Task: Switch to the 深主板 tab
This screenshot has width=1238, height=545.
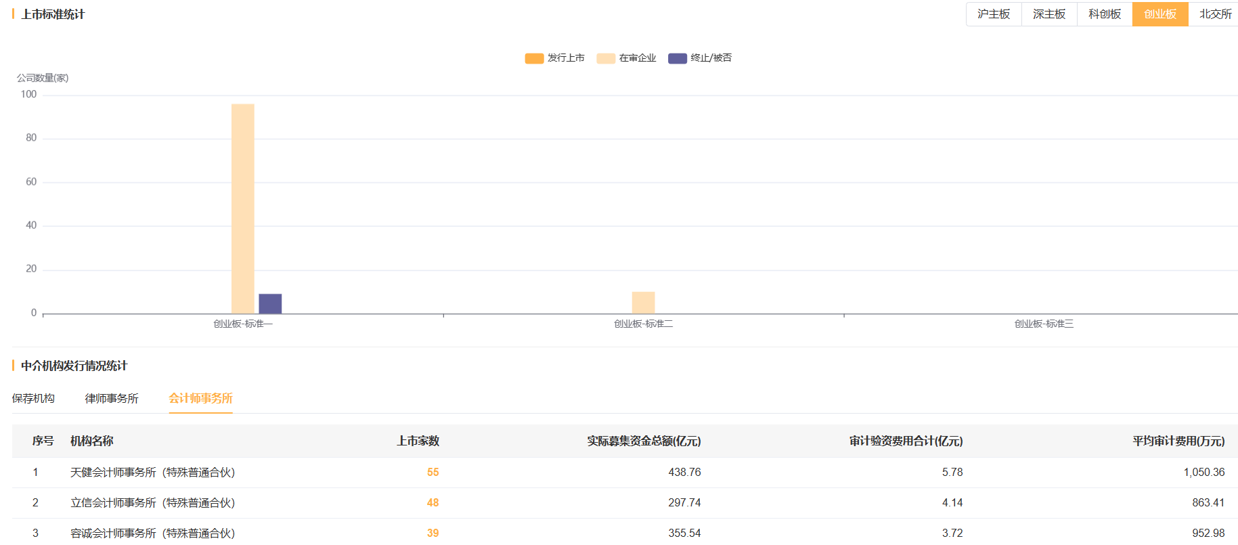Action: [x=1049, y=14]
